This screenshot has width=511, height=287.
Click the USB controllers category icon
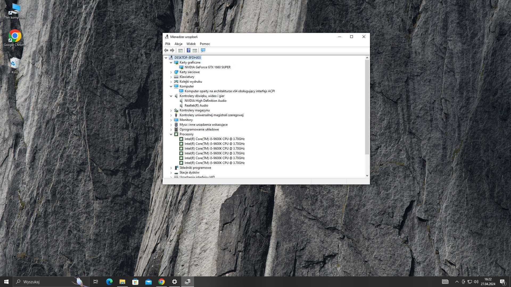176,115
